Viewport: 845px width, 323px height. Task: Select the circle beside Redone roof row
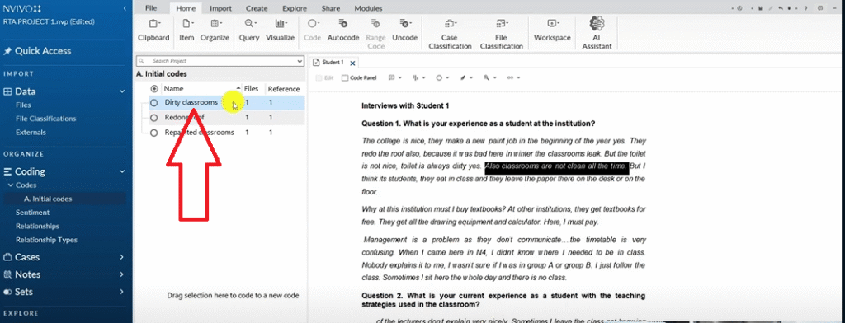coord(154,117)
